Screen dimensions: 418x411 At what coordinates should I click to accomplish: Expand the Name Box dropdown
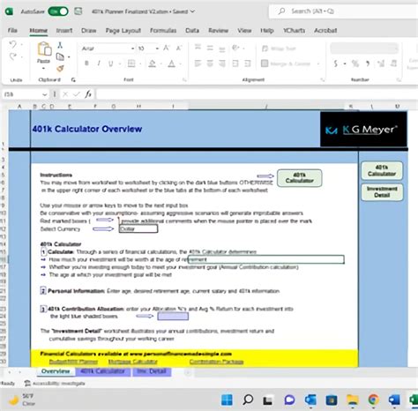point(44,94)
